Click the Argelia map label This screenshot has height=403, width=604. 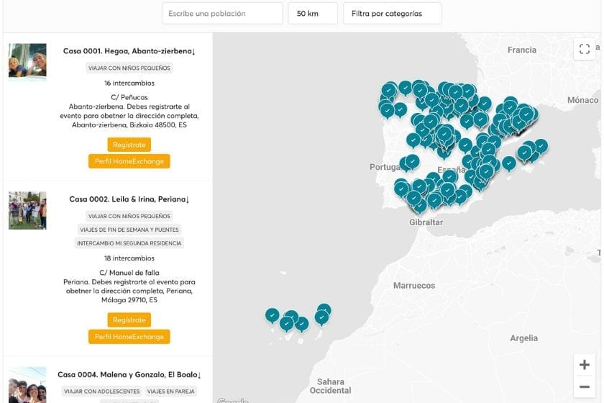(x=524, y=338)
